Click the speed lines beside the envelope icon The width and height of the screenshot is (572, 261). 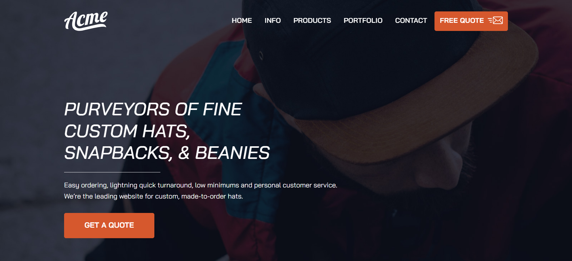click(490, 20)
